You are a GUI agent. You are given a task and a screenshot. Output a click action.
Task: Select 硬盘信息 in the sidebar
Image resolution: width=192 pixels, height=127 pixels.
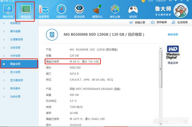(19, 64)
